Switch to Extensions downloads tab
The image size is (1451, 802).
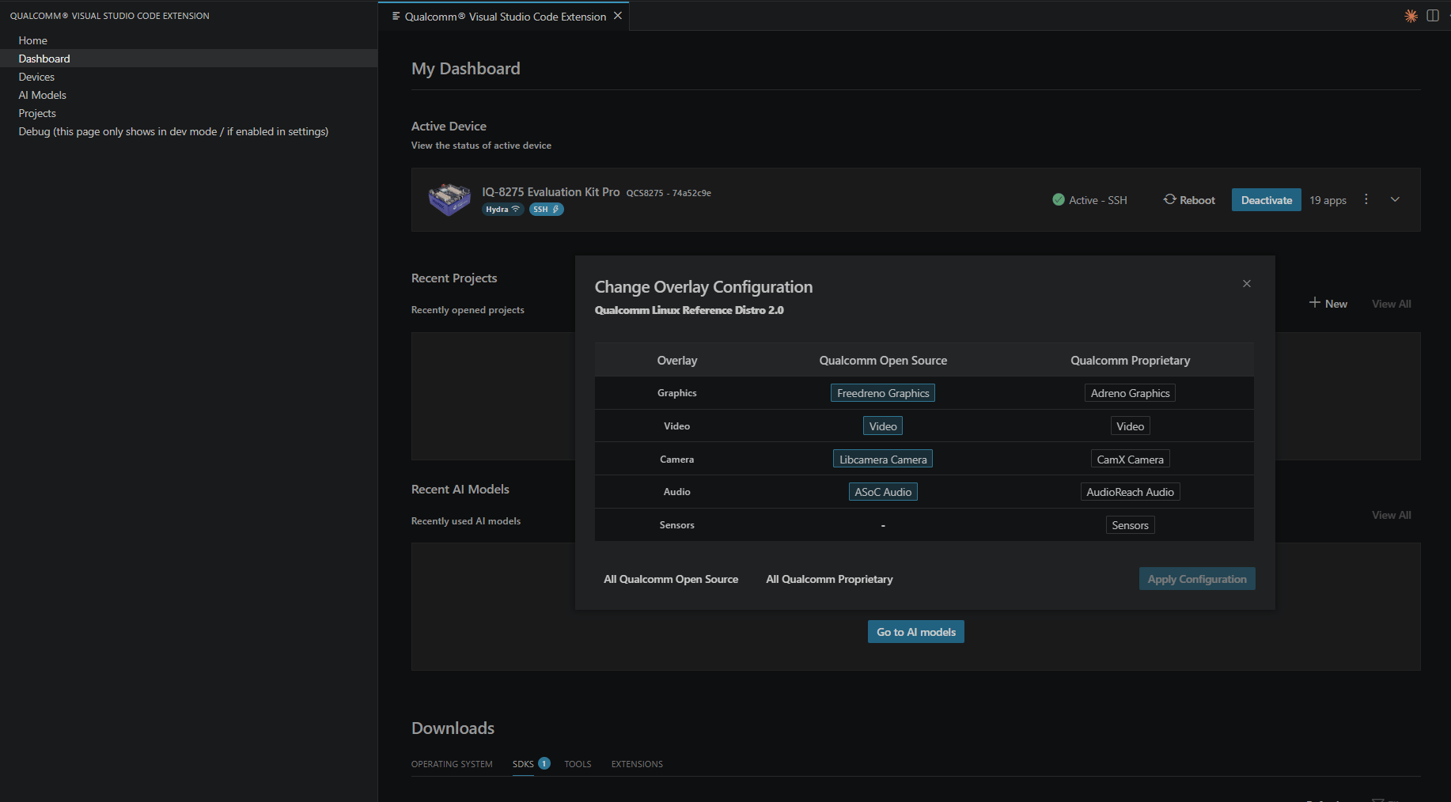click(637, 764)
